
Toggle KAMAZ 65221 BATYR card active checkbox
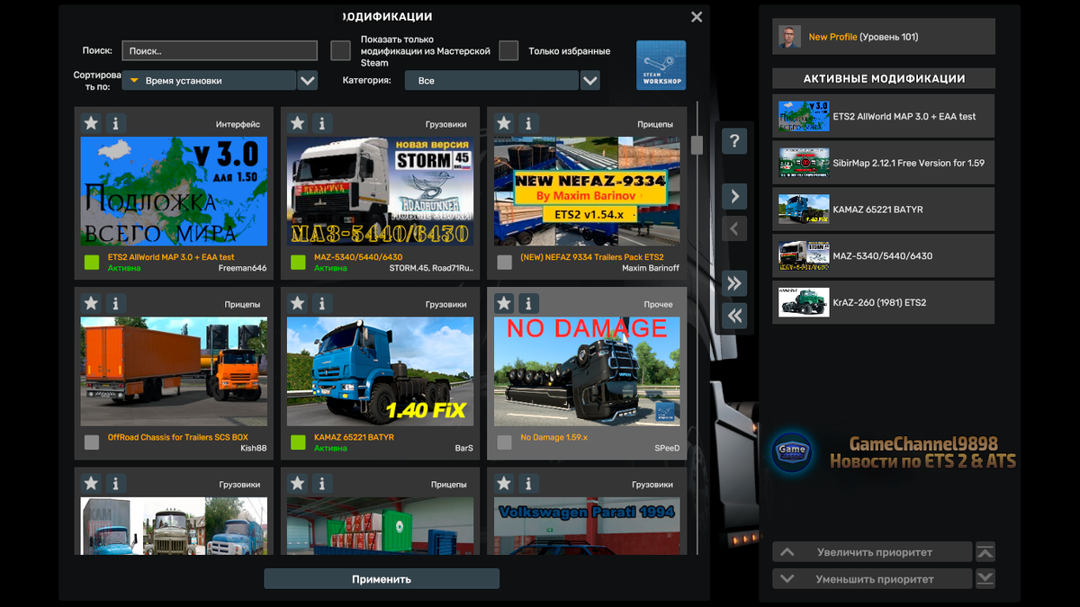pyautogui.click(x=298, y=442)
